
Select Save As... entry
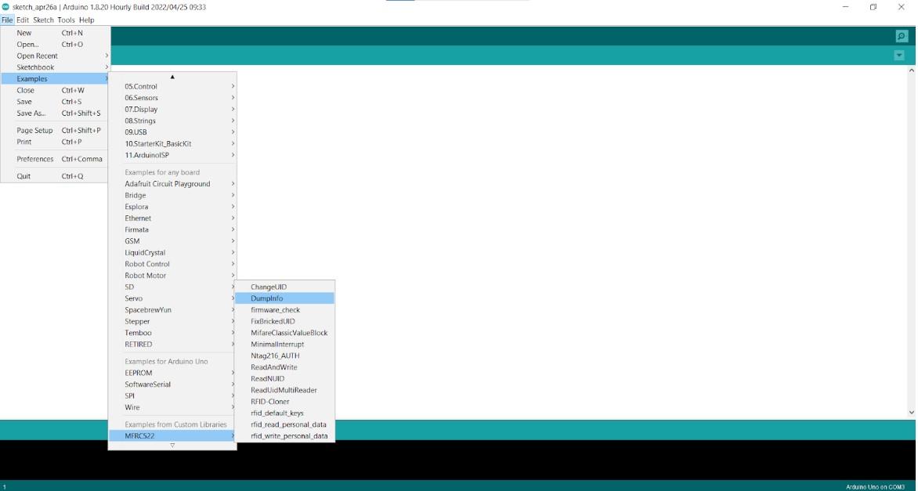[x=55, y=113]
